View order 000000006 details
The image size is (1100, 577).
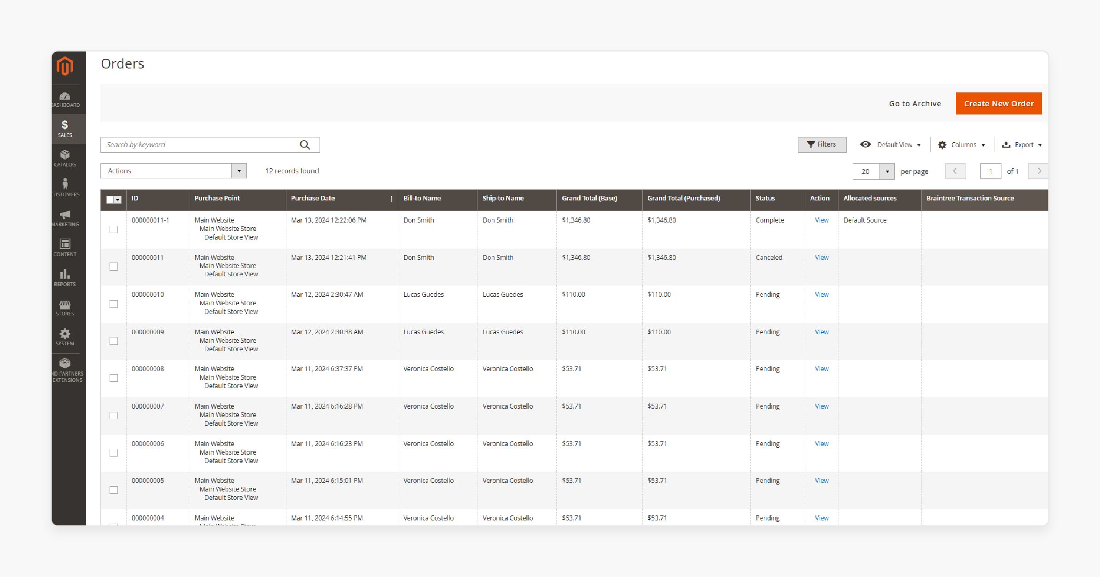pos(821,444)
